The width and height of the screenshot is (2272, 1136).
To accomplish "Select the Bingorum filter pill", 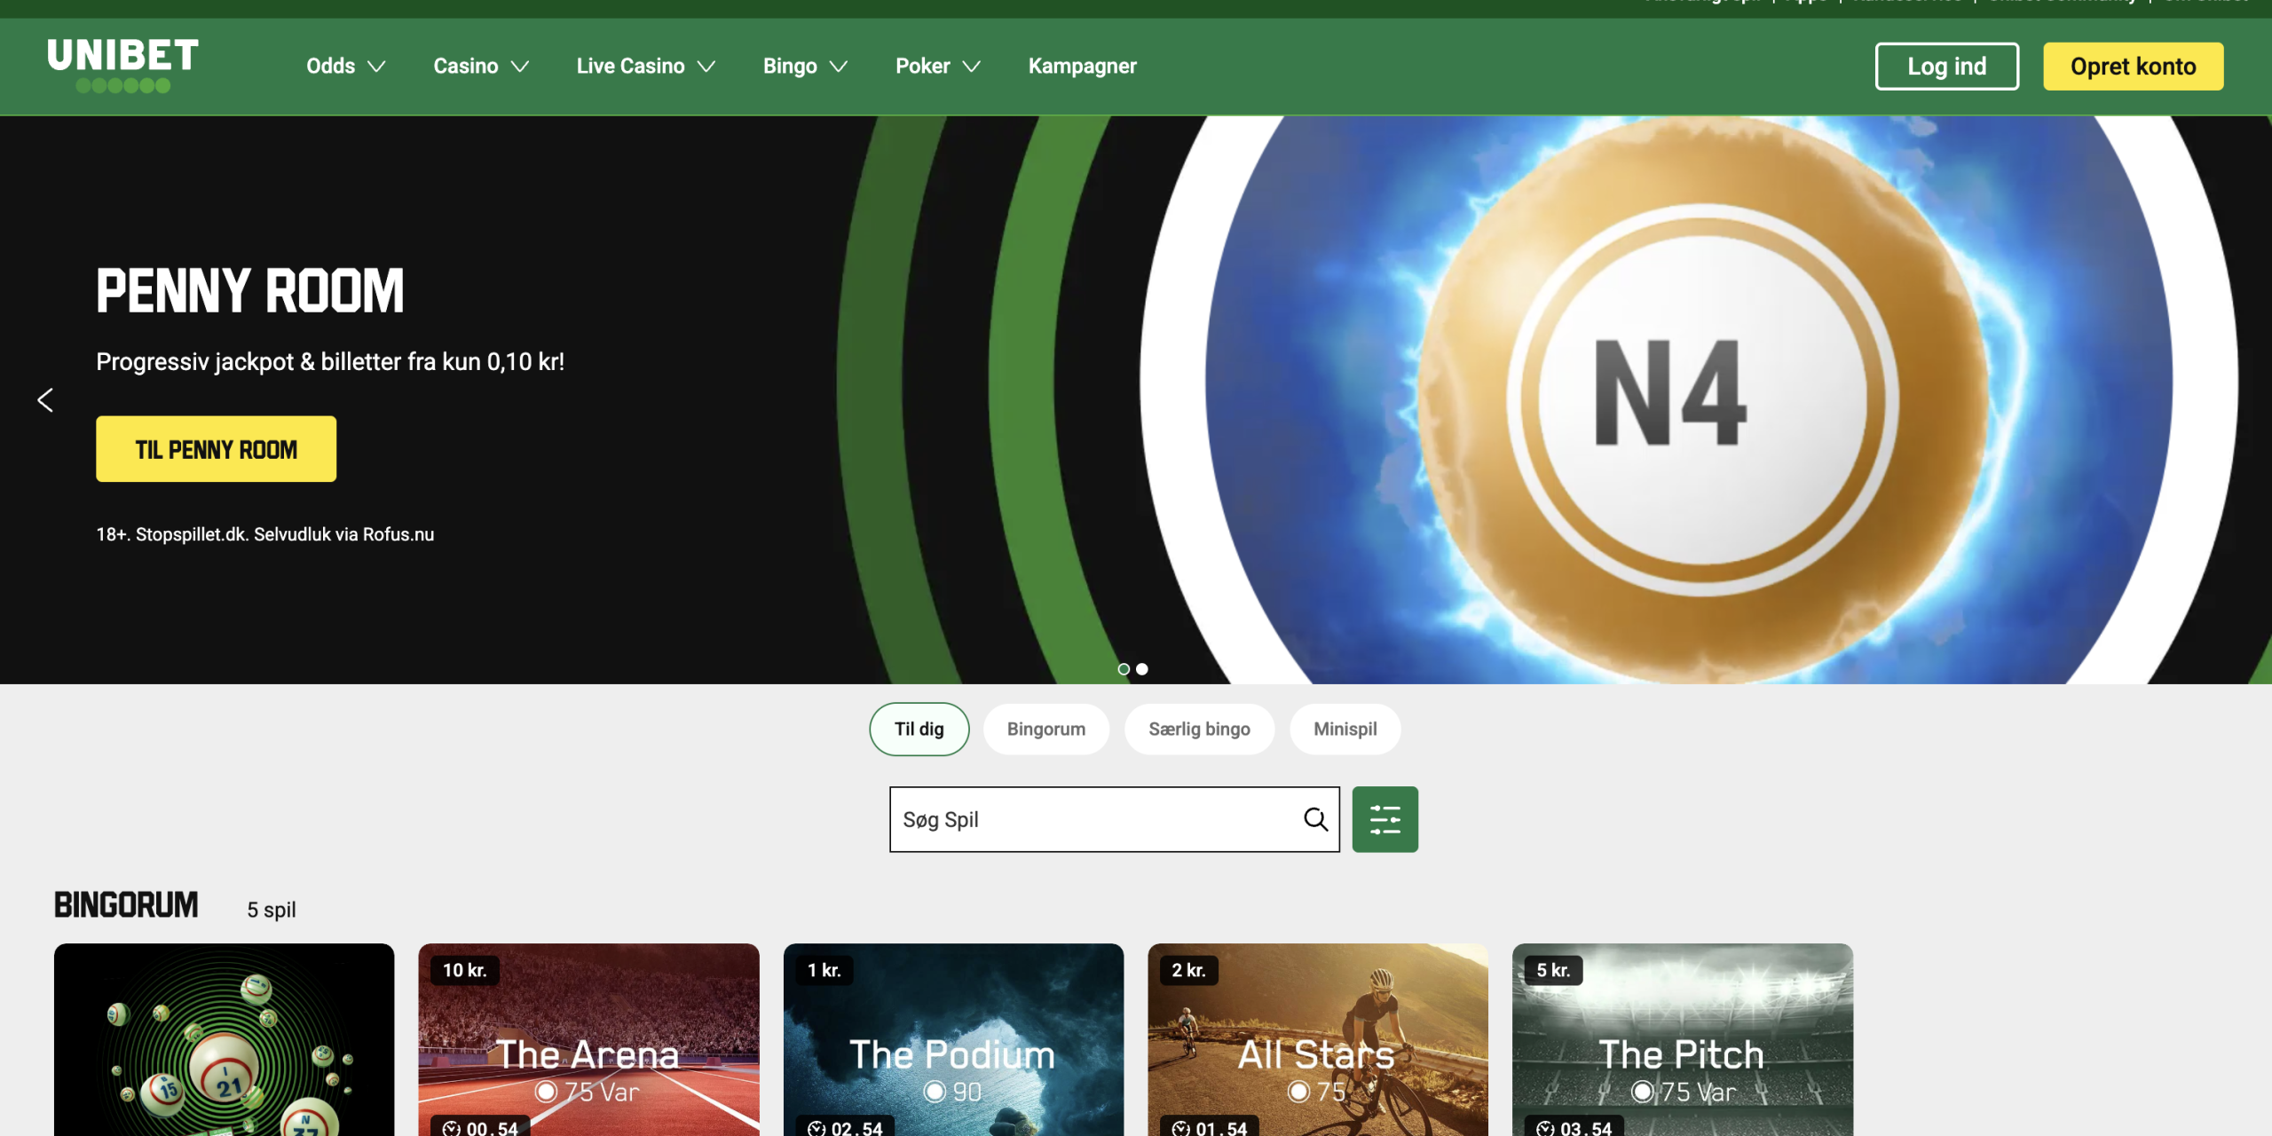I will pos(1045,729).
